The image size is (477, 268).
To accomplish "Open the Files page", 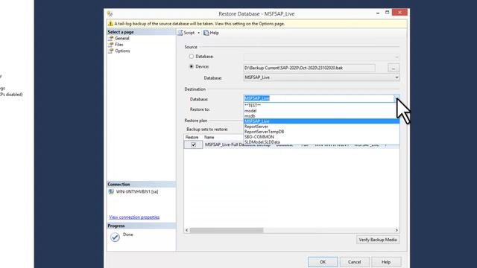I will pos(119,45).
